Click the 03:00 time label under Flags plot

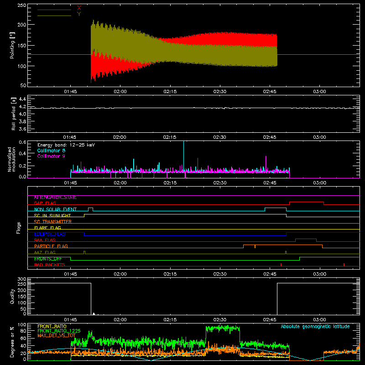tap(319, 274)
